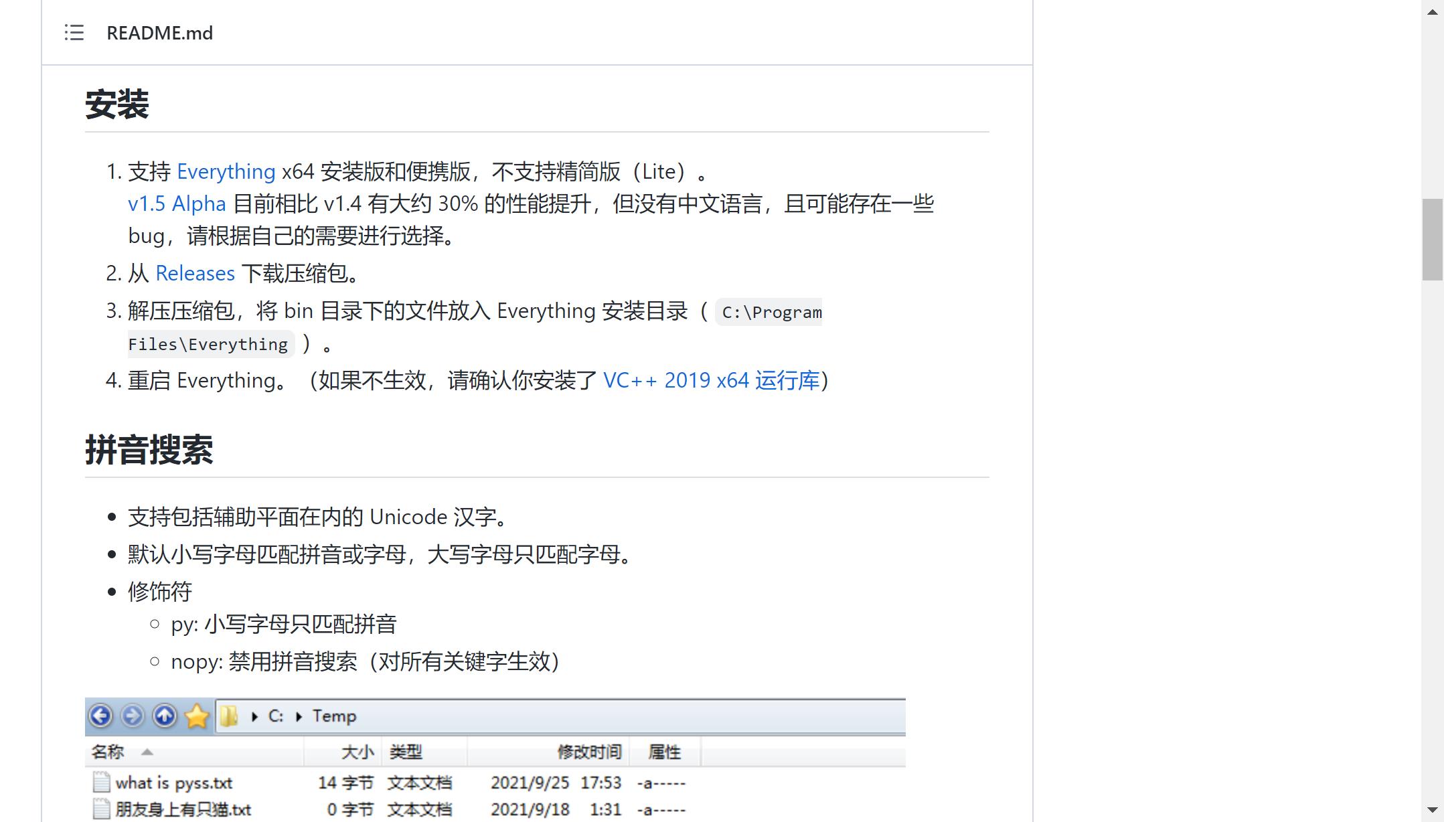Viewport: 1444px width, 822px height.
Task: Click the up arrow icon in the embedded screenshot
Action: click(x=165, y=716)
